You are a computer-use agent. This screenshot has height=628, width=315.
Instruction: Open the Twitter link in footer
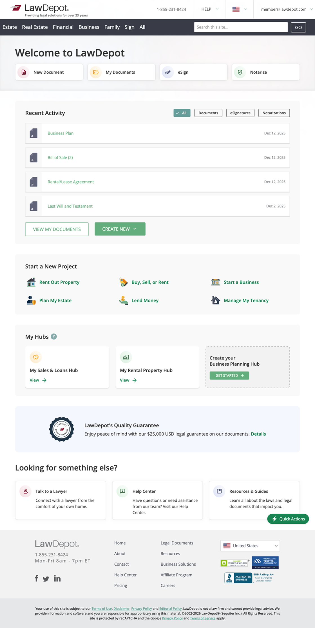(x=46, y=579)
